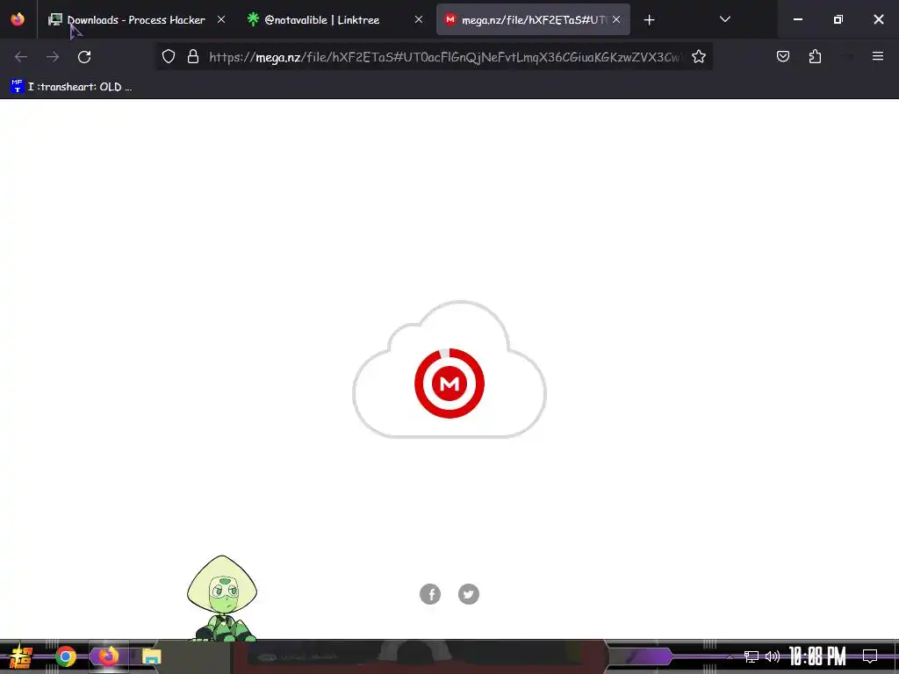The width and height of the screenshot is (899, 674).
Task: Open volume control in tray
Action: point(773,656)
